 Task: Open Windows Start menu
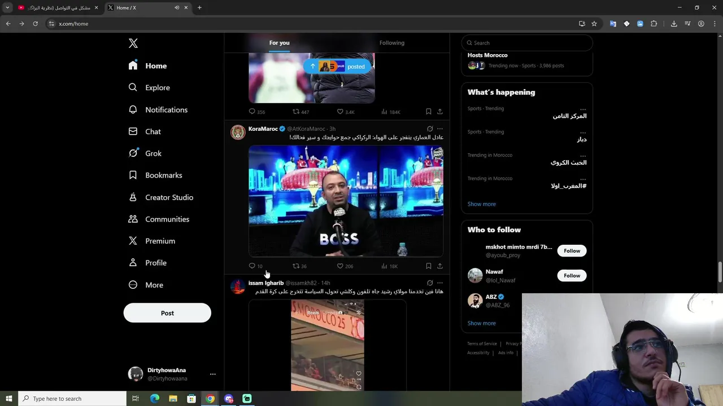tap(8, 399)
